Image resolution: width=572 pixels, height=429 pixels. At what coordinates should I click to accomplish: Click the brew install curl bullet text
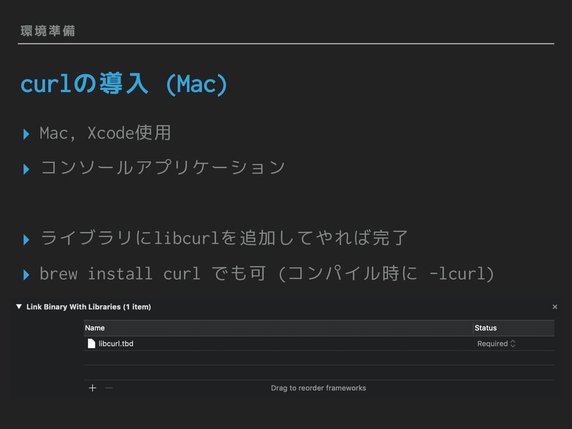click(x=266, y=273)
